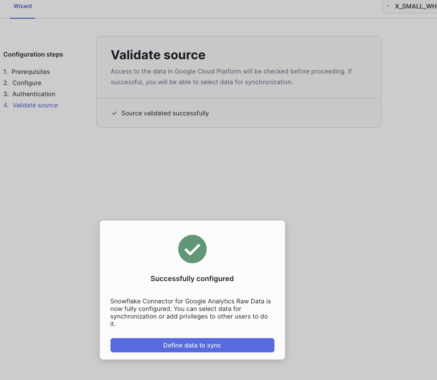437x380 pixels.
Task: Open the Authentication step
Action: pyautogui.click(x=34, y=94)
